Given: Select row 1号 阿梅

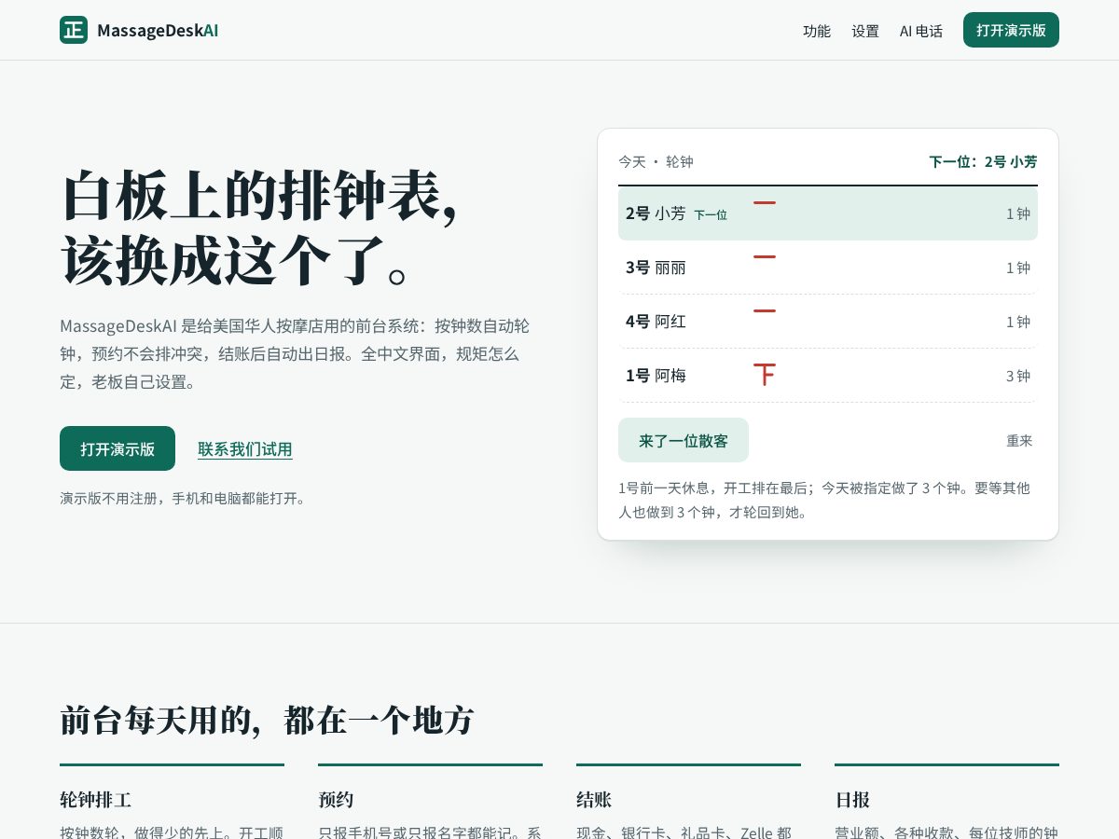Looking at the screenshot, I should tap(828, 376).
